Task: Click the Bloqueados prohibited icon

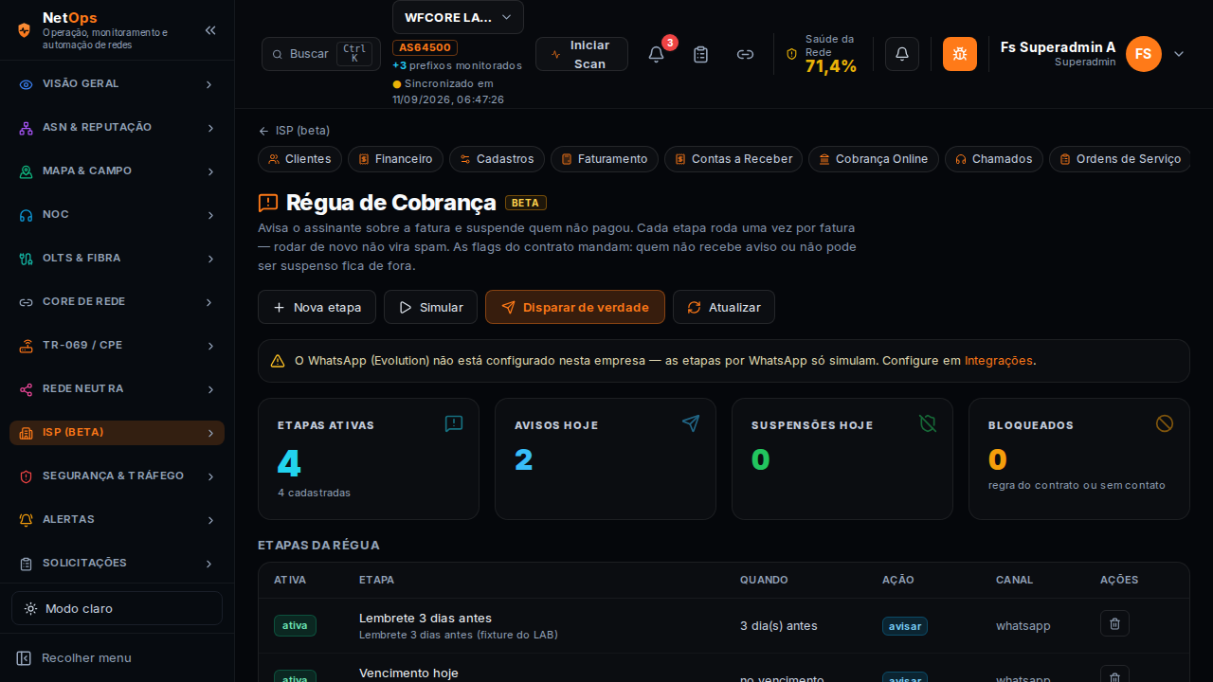Action: click(x=1165, y=423)
